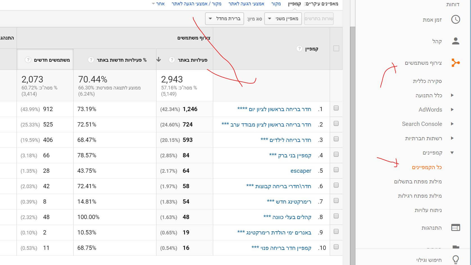Open סקירה כללית in the sidebar
The width and height of the screenshot is (471, 265).
coord(427,81)
